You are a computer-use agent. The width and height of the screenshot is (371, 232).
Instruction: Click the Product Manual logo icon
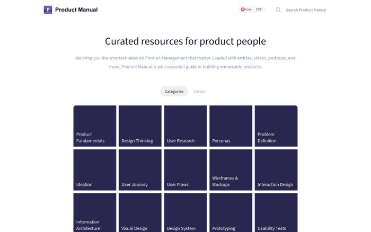point(48,10)
